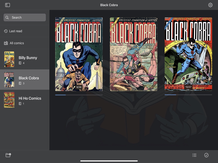The image size is (218, 163).
Task: Click book count icon under Billy Bunny
Action: click(20, 63)
